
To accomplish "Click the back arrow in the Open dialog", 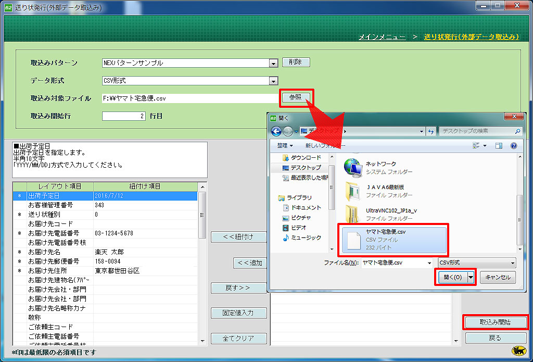I will [x=276, y=131].
